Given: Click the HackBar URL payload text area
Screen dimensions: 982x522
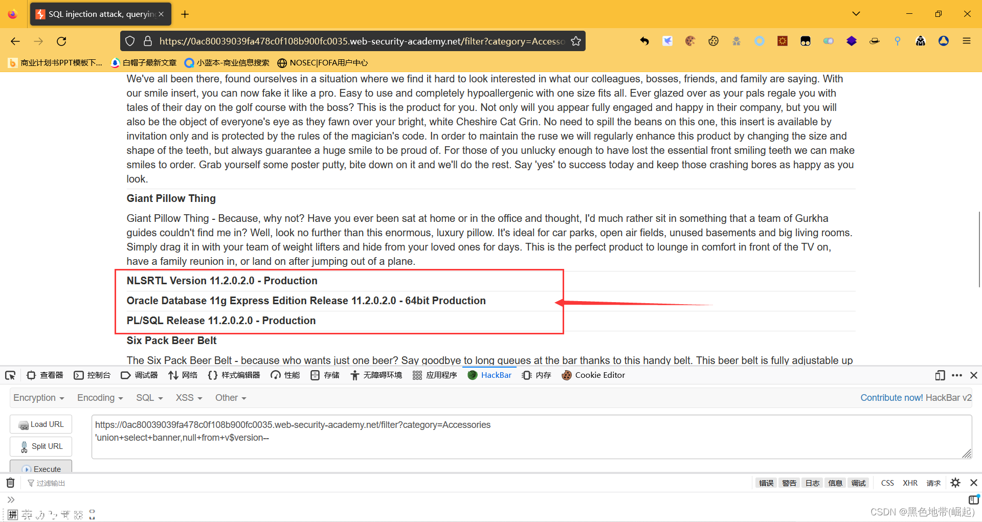Looking at the screenshot, I should [x=532, y=437].
